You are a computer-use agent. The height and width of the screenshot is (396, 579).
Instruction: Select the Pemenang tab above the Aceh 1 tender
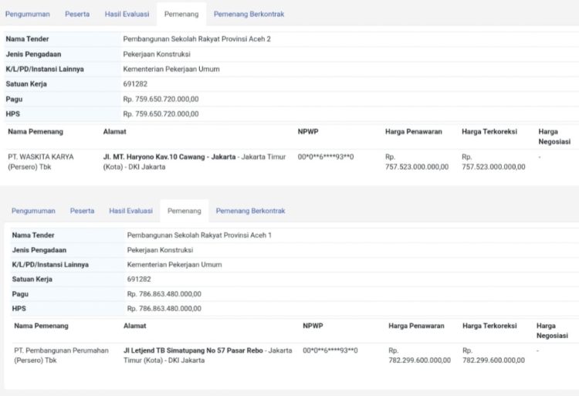185,211
